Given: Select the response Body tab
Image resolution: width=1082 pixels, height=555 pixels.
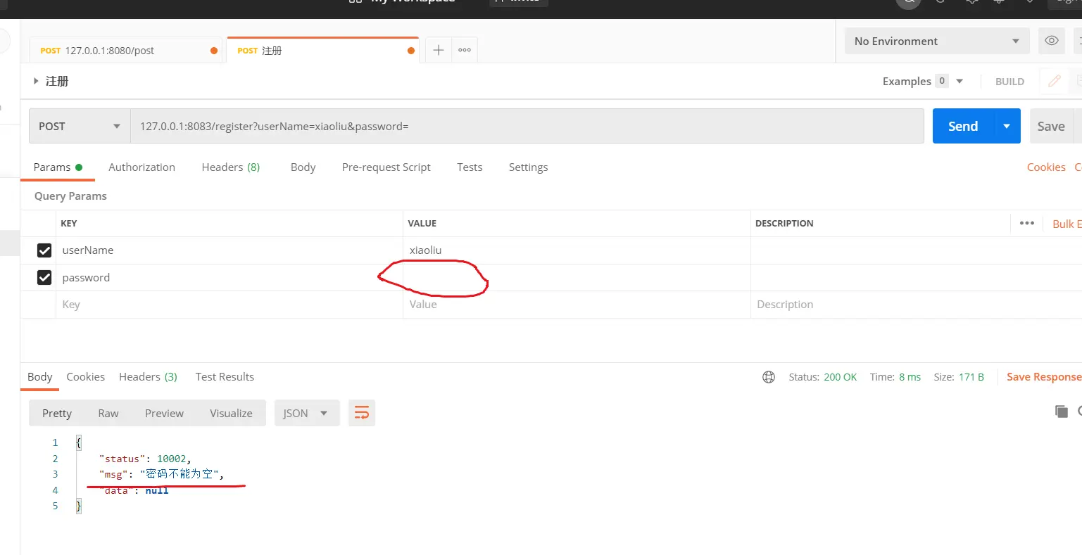Looking at the screenshot, I should [40, 376].
